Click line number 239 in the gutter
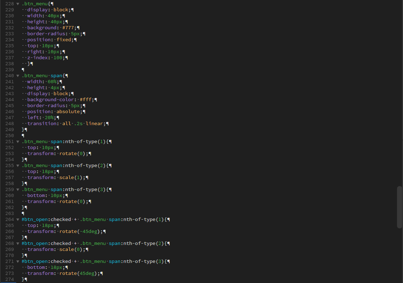403x283 pixels. [x=10, y=70]
